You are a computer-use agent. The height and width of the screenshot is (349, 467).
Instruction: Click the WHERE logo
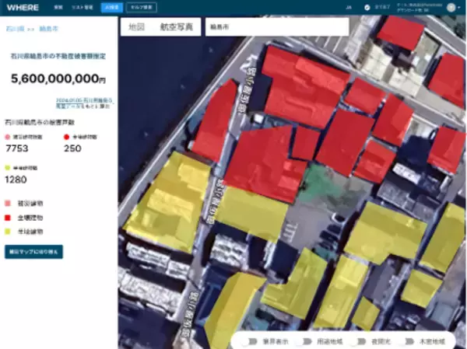23,8
